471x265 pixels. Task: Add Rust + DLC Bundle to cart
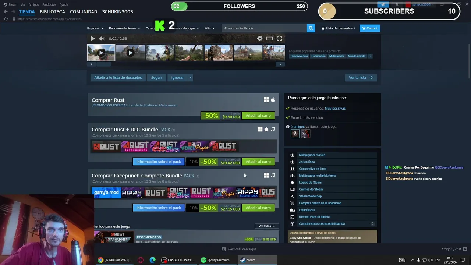coord(258,162)
